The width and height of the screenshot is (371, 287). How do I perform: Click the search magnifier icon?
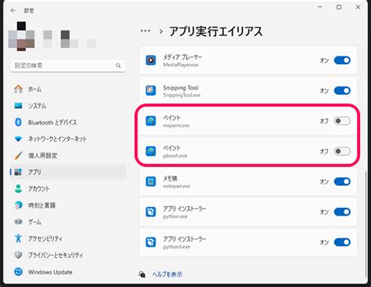tap(118, 65)
